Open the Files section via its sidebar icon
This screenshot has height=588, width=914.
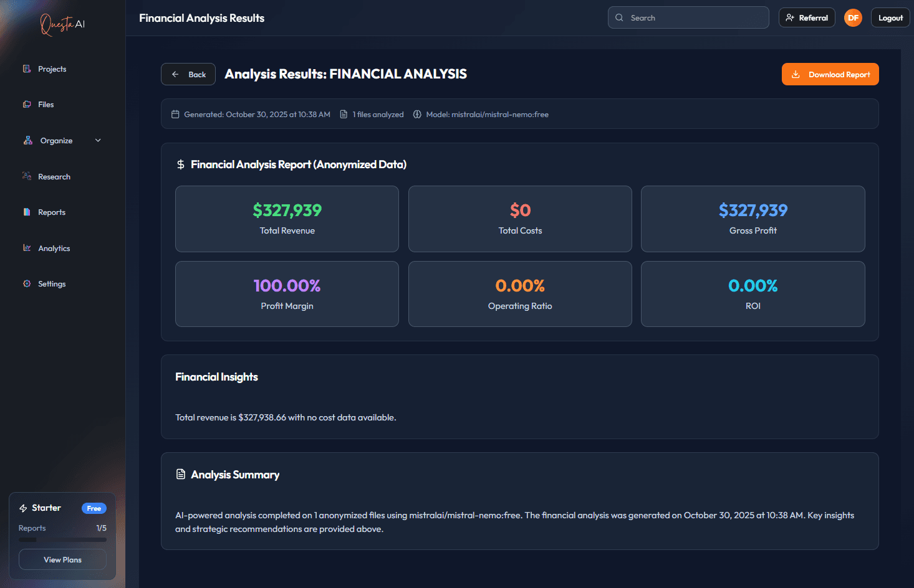(27, 104)
